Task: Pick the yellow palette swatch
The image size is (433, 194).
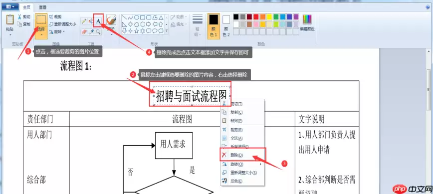Action: click(269, 17)
